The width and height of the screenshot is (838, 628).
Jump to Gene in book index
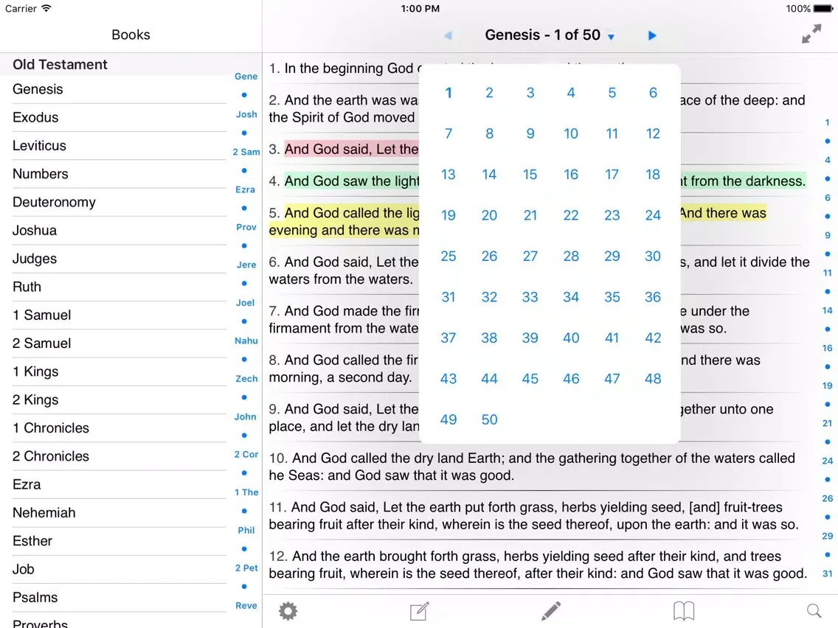click(x=246, y=77)
